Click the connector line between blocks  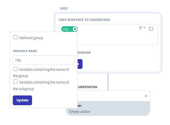pyautogui.click(x=108, y=81)
